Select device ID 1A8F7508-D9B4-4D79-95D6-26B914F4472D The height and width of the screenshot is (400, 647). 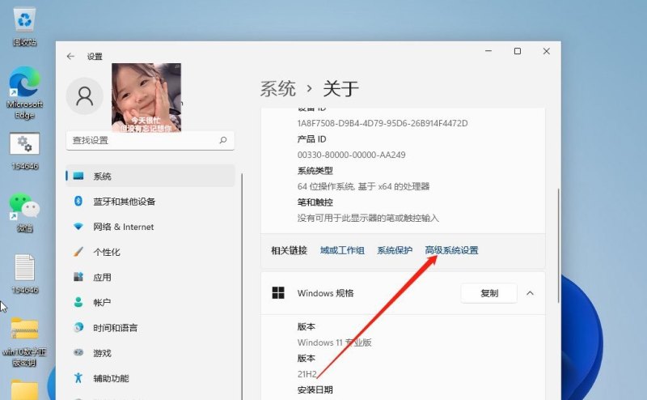[x=383, y=123]
